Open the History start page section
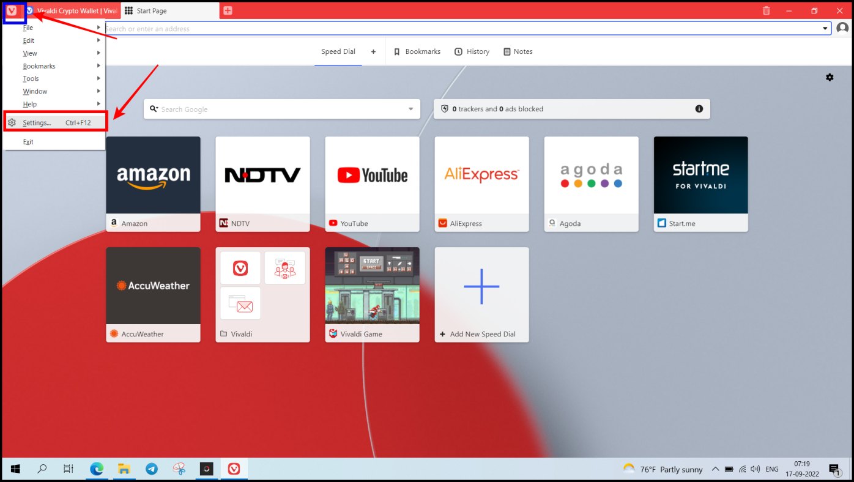 (472, 51)
